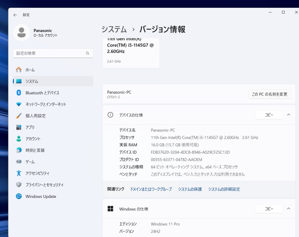Click the back arrow in Settings
The height and width of the screenshot is (237, 299).
(15, 15)
